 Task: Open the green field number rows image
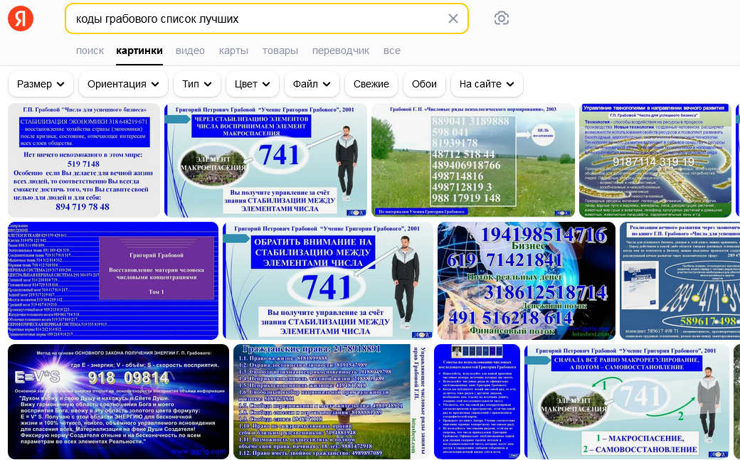click(473, 161)
